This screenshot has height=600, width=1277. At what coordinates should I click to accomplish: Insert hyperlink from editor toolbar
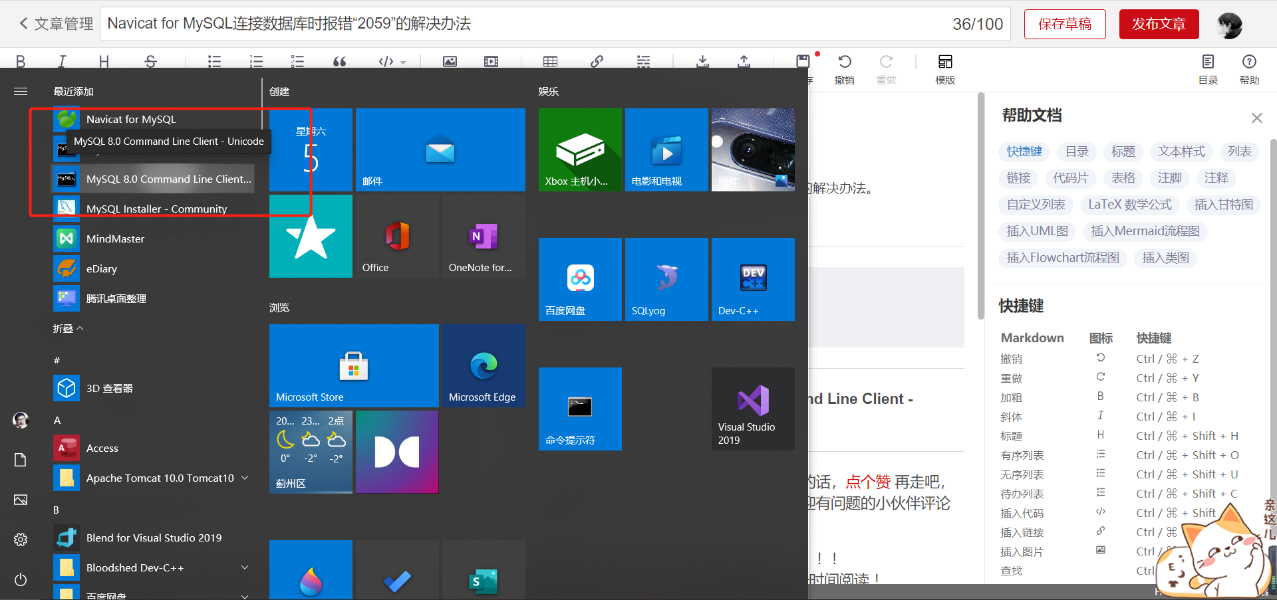point(597,61)
